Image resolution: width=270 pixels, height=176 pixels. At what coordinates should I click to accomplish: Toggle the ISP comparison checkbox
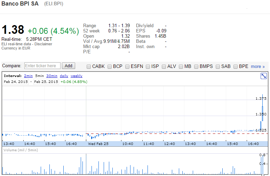click(x=148, y=67)
